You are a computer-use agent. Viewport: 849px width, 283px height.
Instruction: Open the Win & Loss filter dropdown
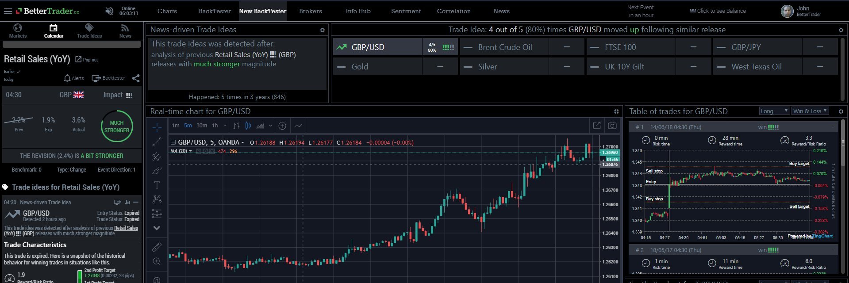pyautogui.click(x=811, y=111)
